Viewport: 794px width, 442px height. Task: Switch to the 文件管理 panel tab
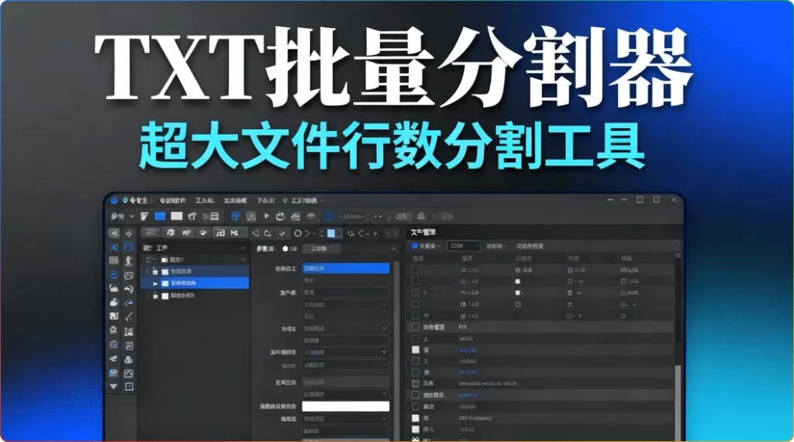423,233
